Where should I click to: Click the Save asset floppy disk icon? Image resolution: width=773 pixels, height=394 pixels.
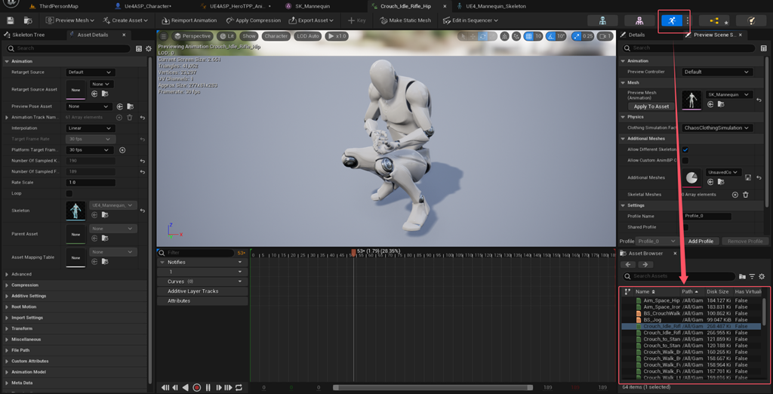point(11,20)
